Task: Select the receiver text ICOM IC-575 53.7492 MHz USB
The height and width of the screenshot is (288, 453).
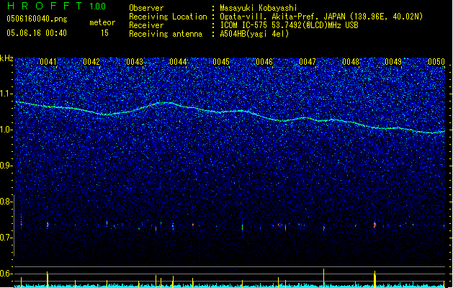Action: [289, 25]
